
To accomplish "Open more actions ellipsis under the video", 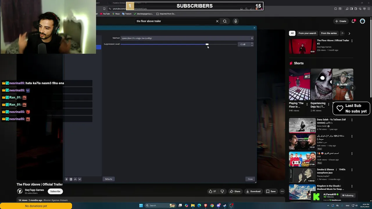I will 282,191.
